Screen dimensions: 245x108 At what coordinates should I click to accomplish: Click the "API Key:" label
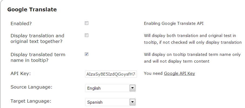point(21,73)
